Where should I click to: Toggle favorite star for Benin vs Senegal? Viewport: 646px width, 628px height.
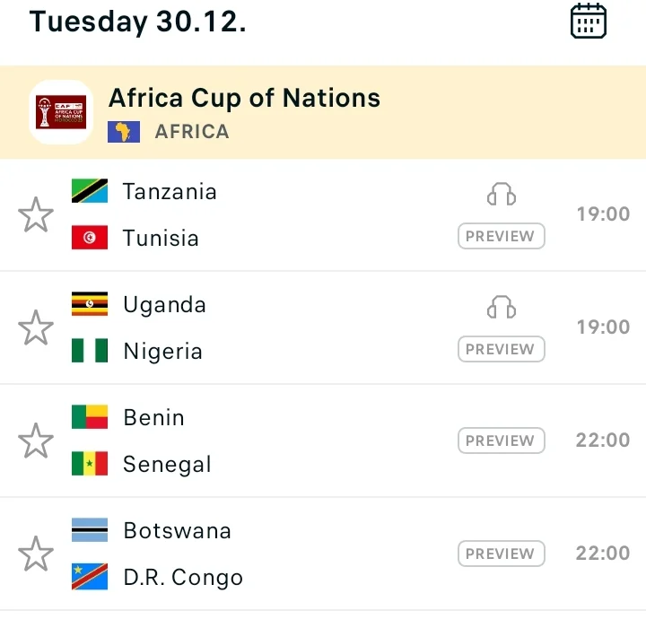[x=36, y=441]
